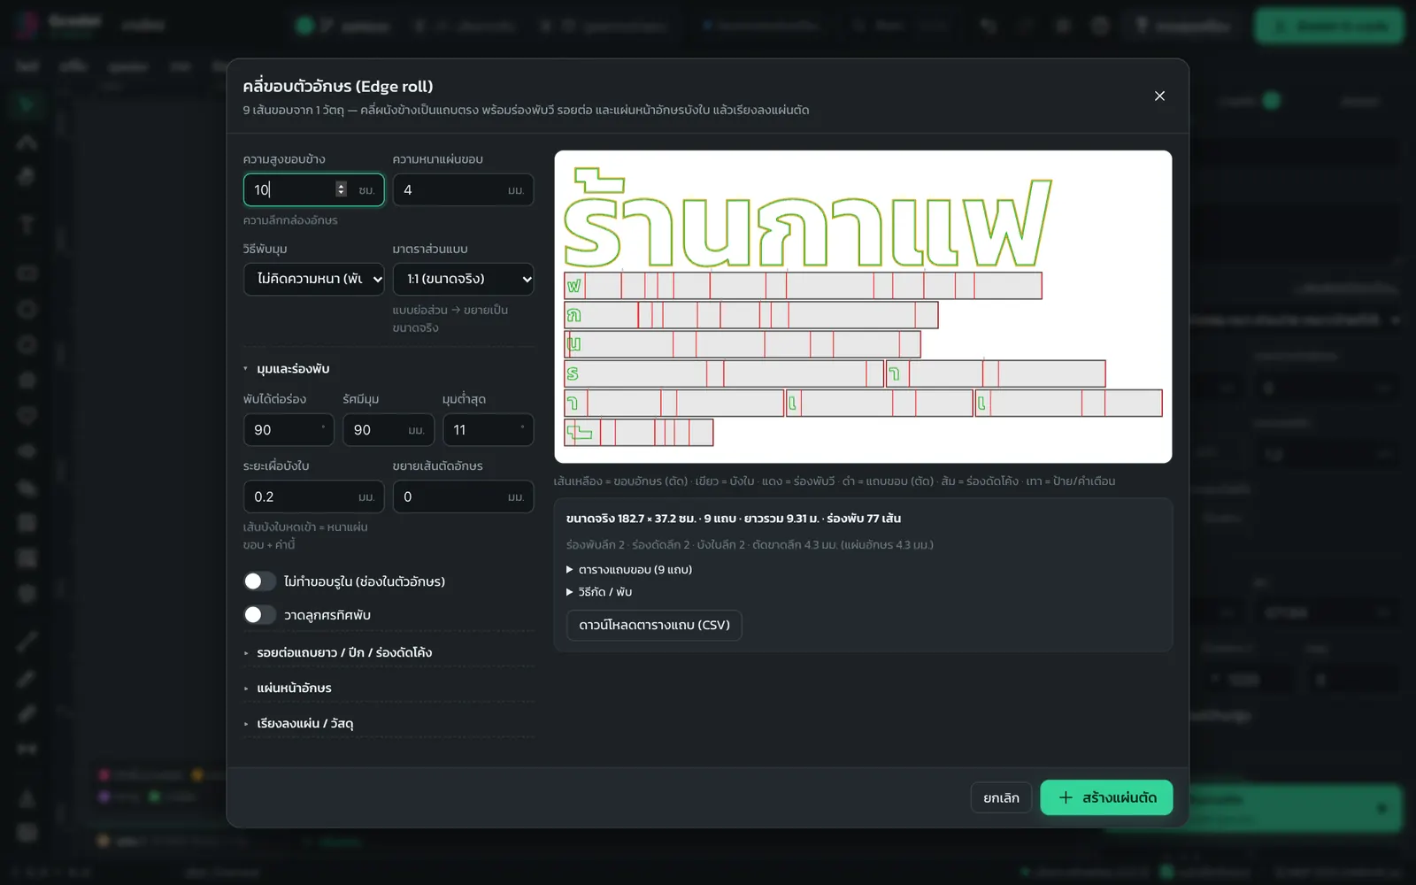The image size is (1416, 885).
Task: Click the พับได้ต่อร่อง field
Action: click(x=289, y=429)
